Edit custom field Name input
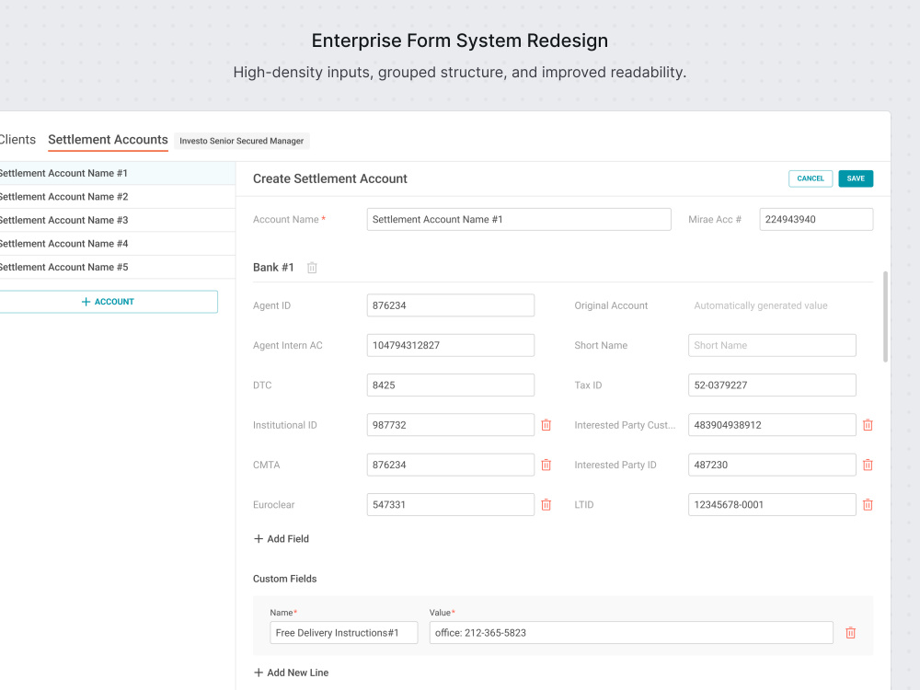 tap(344, 633)
